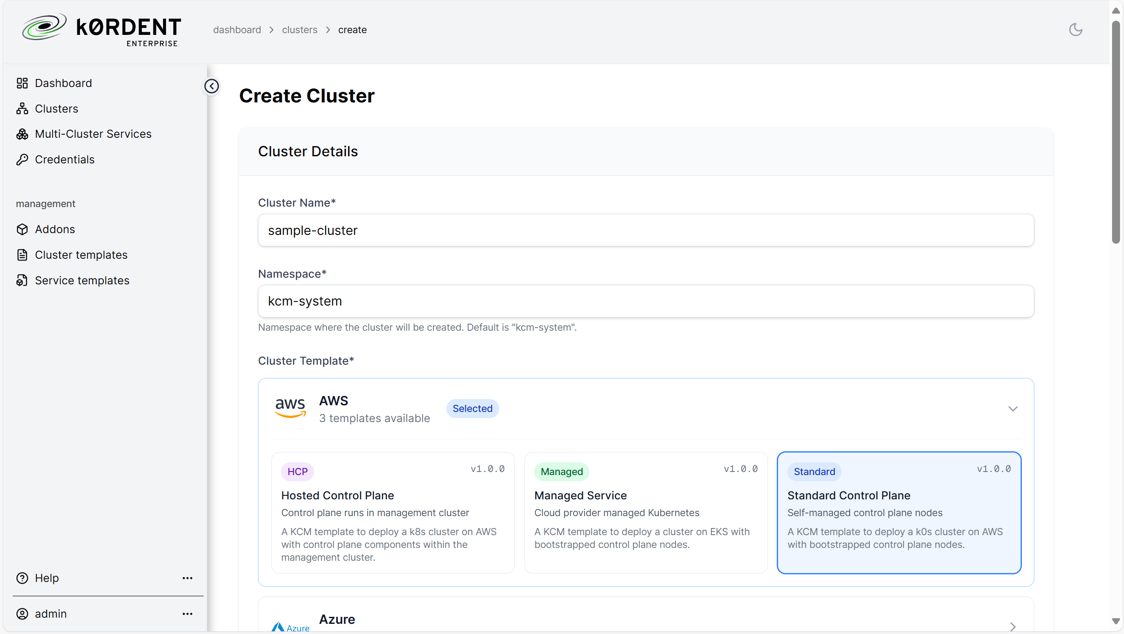1124x634 pixels.
Task: Click the Namespace input field
Action: (x=646, y=301)
